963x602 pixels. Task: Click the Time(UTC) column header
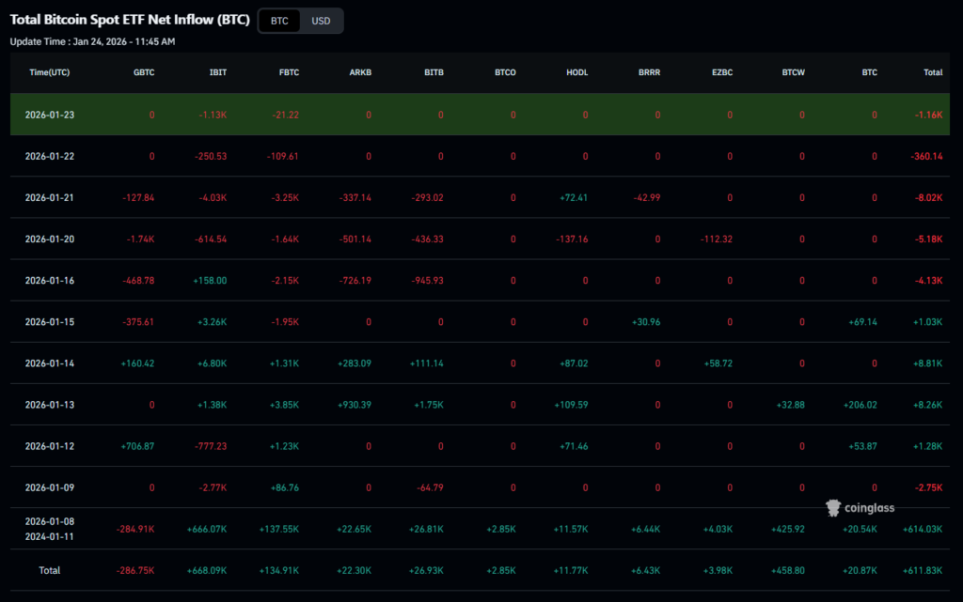coord(49,72)
